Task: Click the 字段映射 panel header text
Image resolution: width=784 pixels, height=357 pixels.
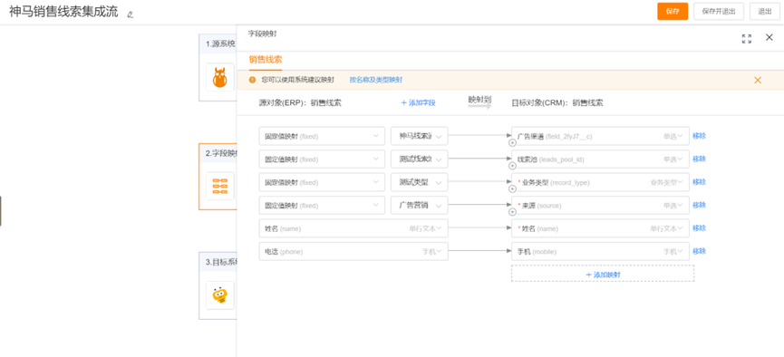Action: [263, 34]
